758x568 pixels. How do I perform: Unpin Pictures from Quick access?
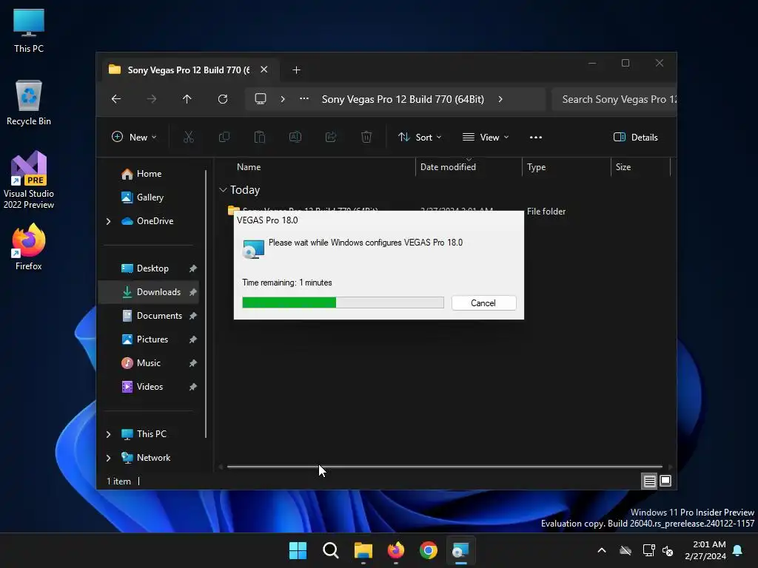(193, 339)
